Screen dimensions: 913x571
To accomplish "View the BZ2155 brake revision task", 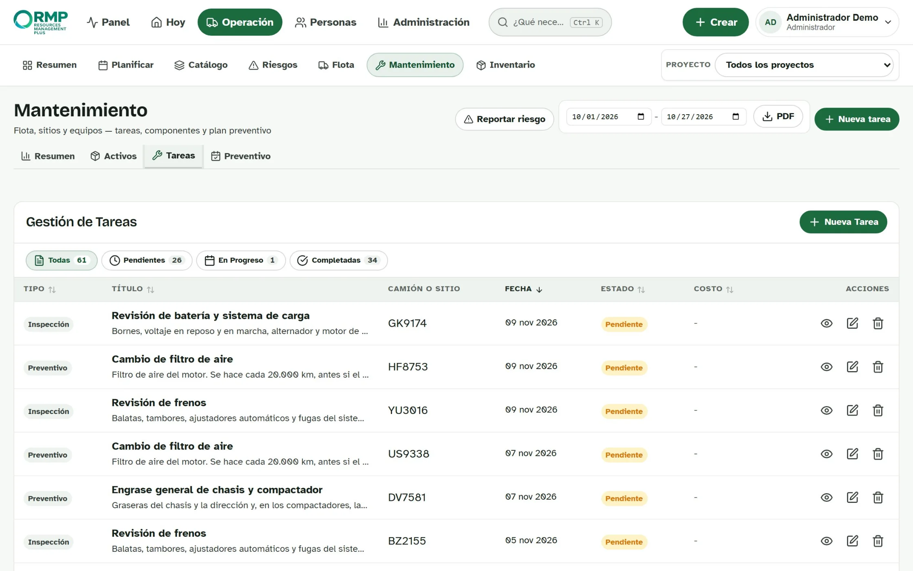I will (x=826, y=541).
